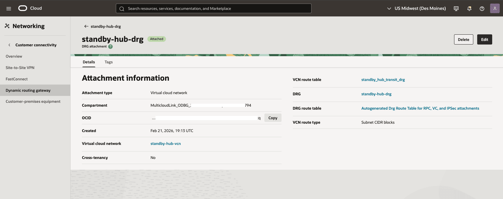
Task: Focus the search resources input field
Action: click(214, 8)
